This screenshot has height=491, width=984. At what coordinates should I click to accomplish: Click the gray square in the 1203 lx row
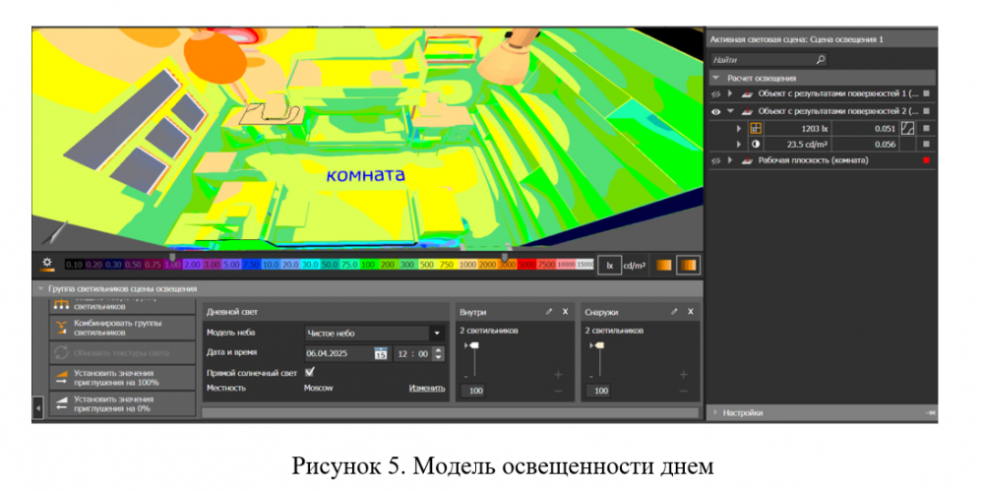pos(926,128)
